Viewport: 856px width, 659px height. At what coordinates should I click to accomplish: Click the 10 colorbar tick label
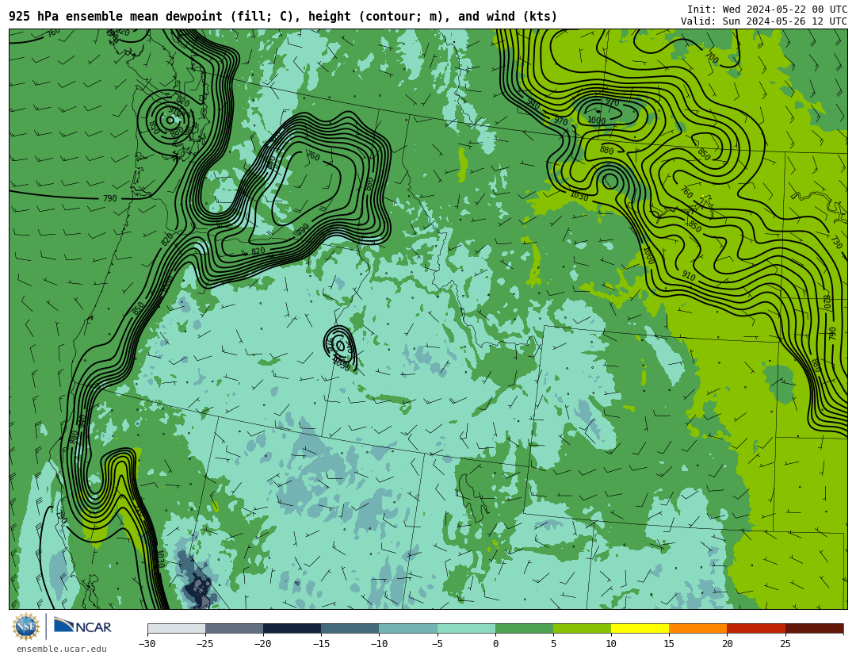tap(611, 644)
